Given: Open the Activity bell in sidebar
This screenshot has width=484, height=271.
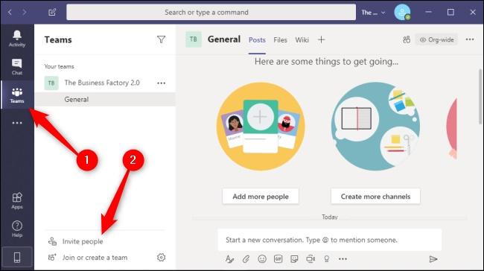Looking at the screenshot, I should click(17, 38).
